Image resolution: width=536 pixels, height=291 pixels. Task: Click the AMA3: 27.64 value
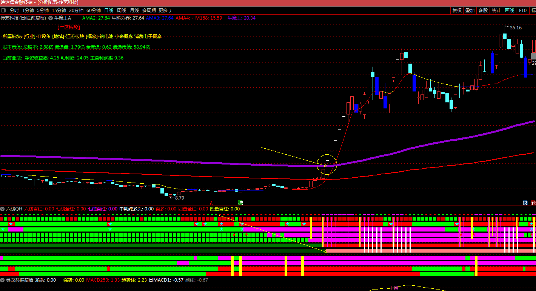coord(160,18)
